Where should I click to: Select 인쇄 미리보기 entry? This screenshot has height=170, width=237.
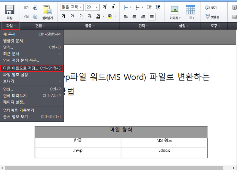32,96
